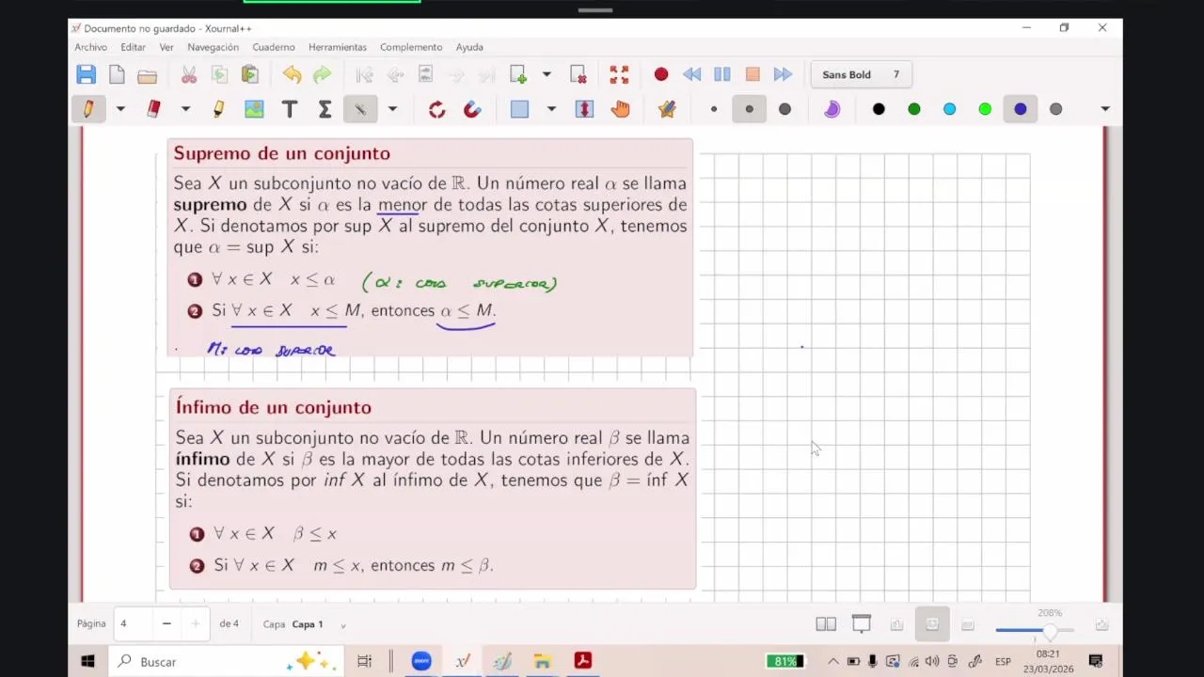Screen dimensions: 1204x677
Task: Toggle grid snapping with the magnet icon
Action: pyautogui.click(x=472, y=109)
